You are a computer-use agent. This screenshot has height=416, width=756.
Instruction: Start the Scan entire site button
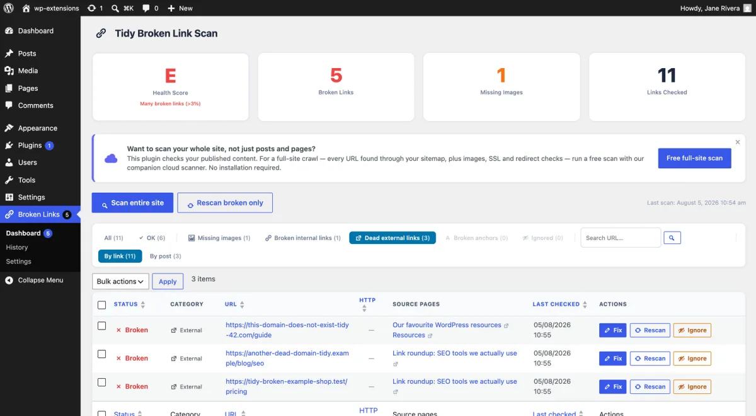(x=133, y=203)
